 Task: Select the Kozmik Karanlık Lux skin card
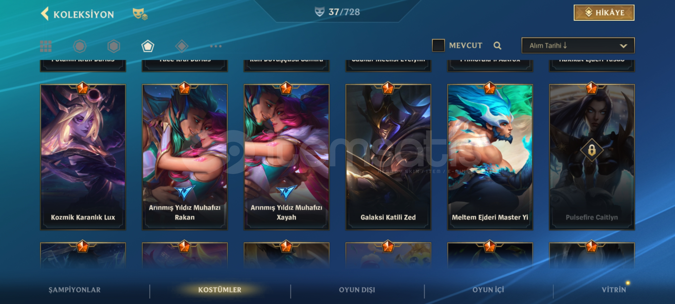click(x=83, y=157)
